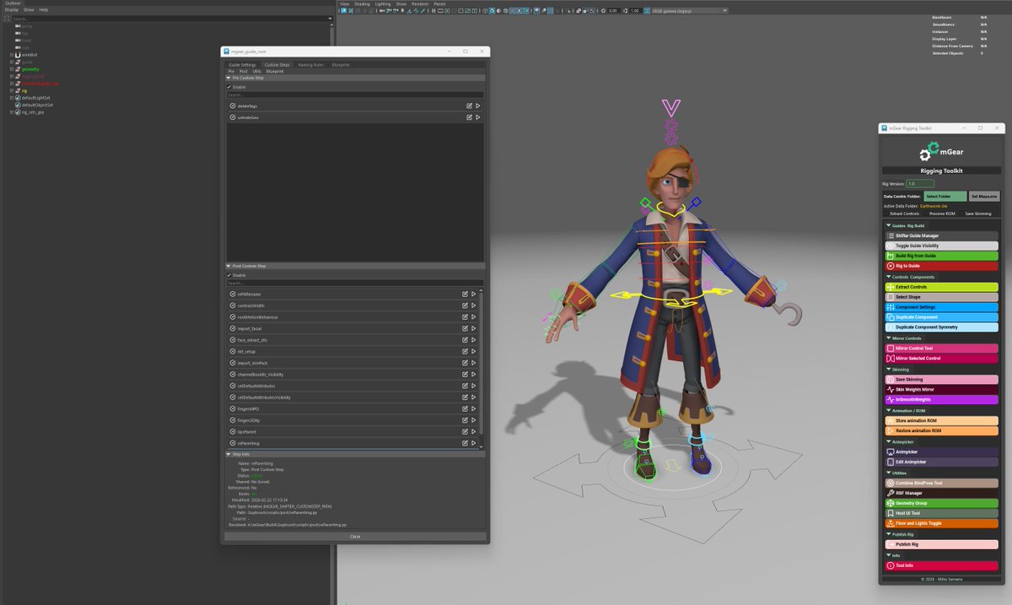Open the Lighting menu in the viewport

point(383,3)
